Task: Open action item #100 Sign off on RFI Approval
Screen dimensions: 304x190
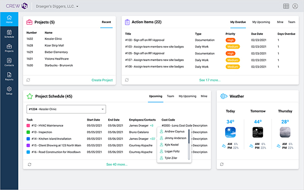Action: coord(145,40)
